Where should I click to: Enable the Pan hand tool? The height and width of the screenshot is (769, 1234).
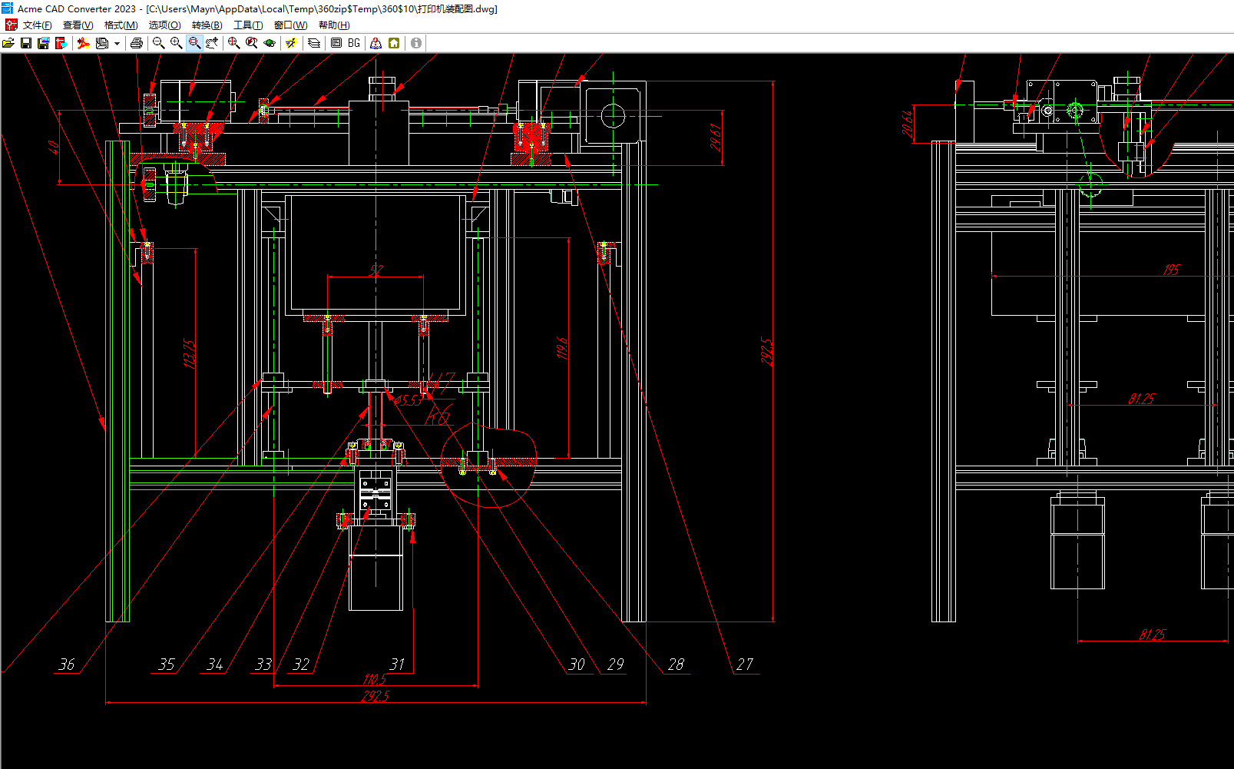pyautogui.click(x=213, y=43)
